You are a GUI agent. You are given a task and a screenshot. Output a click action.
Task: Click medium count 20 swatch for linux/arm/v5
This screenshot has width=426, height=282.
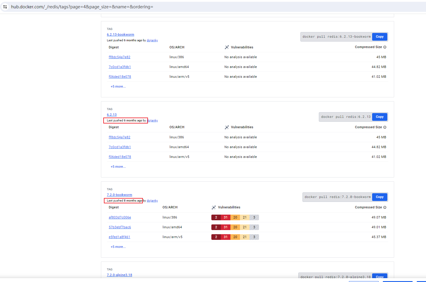tap(235, 237)
